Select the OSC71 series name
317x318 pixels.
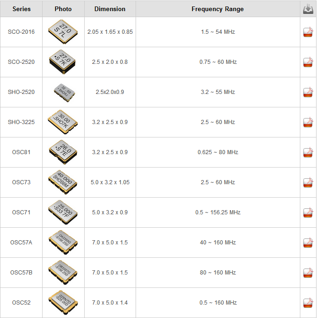coord(21,212)
